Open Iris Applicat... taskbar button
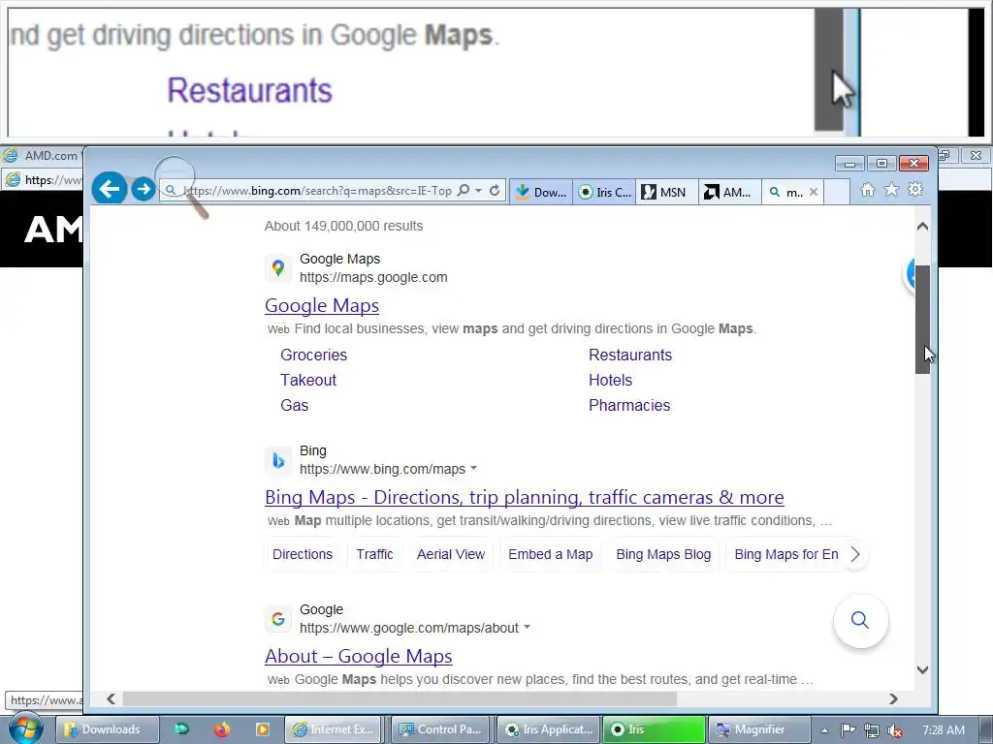Image resolution: width=993 pixels, height=744 pixels. pyautogui.click(x=548, y=729)
